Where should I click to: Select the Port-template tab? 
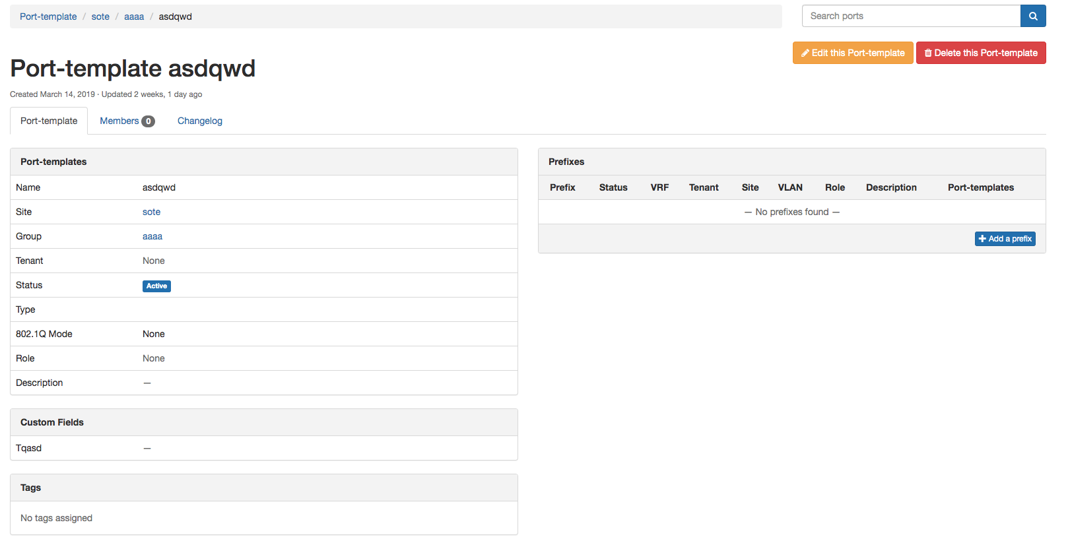[x=49, y=121]
